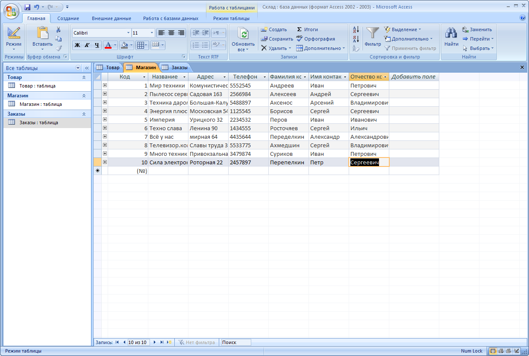Open the Дополнительно dropdown in Записи group

click(x=320, y=48)
